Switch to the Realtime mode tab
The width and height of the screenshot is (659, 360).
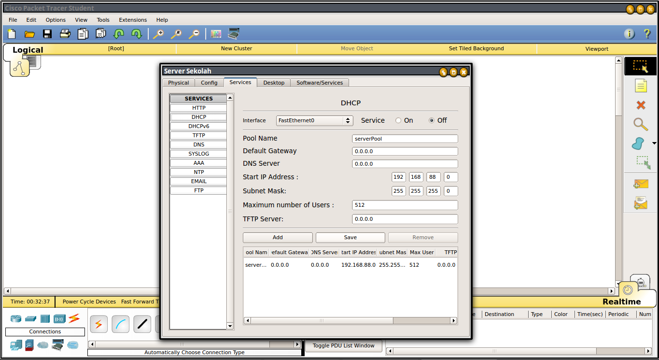[621, 302]
